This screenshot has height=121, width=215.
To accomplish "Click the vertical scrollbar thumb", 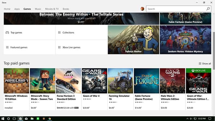I will 214,51.
